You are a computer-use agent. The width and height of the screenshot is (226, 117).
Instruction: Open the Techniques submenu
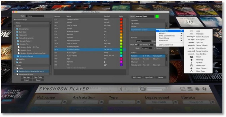[170, 31]
